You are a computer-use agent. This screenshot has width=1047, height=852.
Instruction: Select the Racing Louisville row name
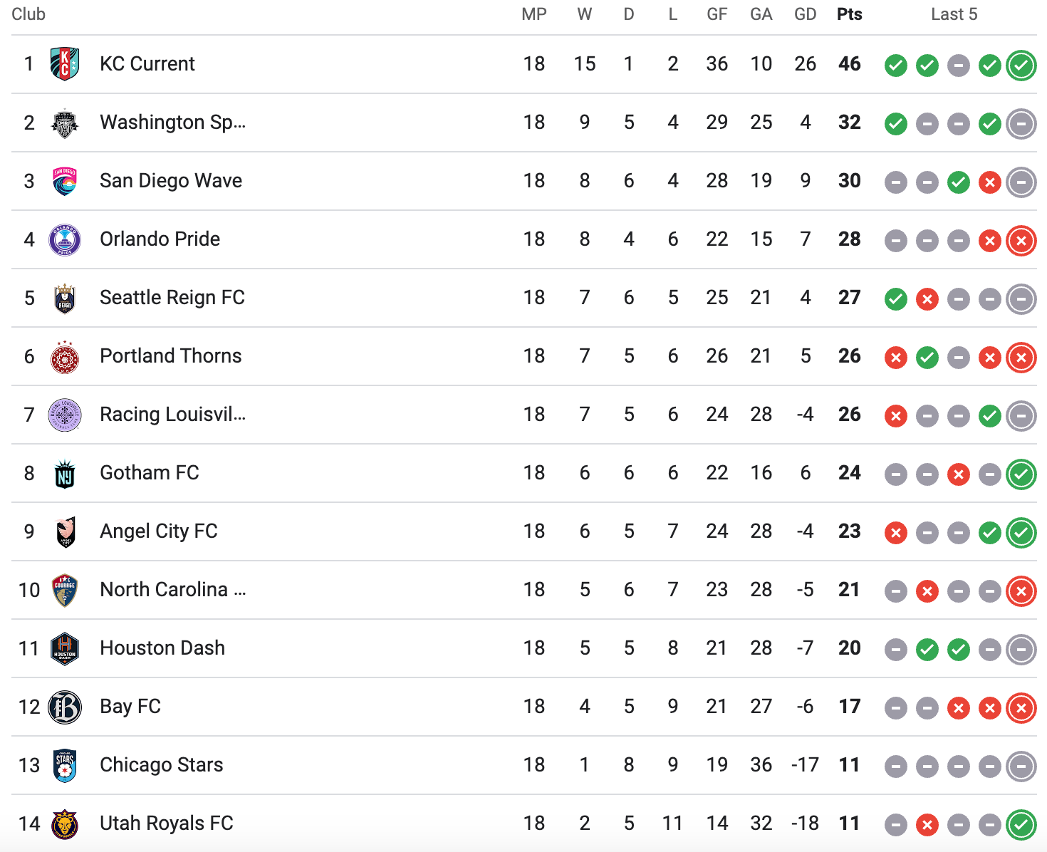pos(173,414)
